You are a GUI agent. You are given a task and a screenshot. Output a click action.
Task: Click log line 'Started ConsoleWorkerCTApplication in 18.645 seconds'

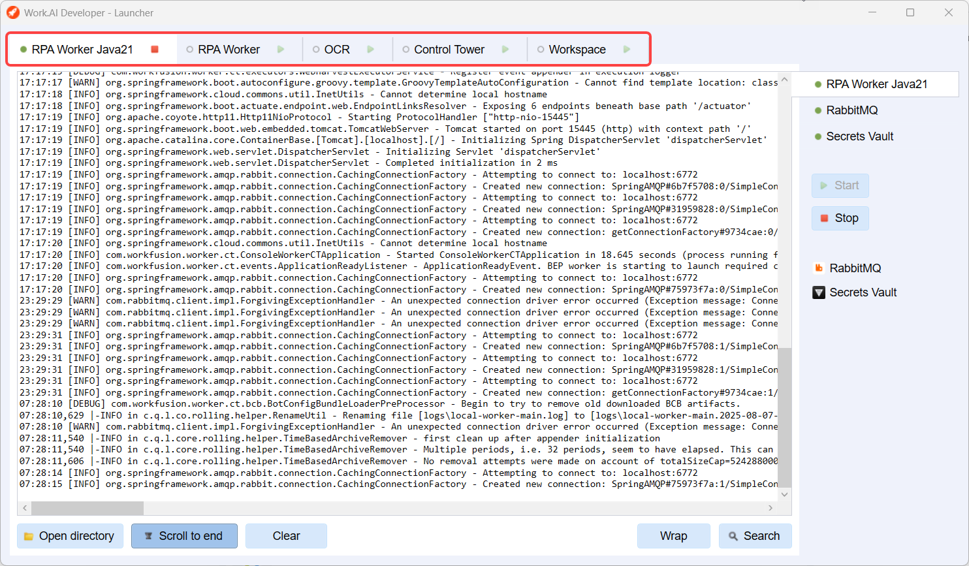tap(398, 255)
